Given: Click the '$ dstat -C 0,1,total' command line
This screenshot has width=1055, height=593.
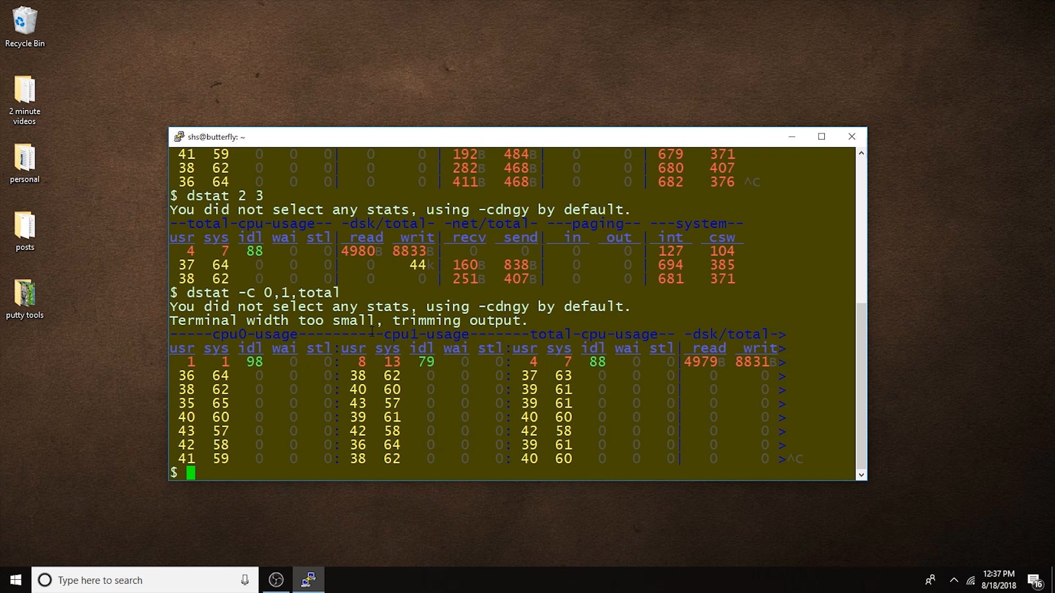Looking at the screenshot, I should pos(255,293).
